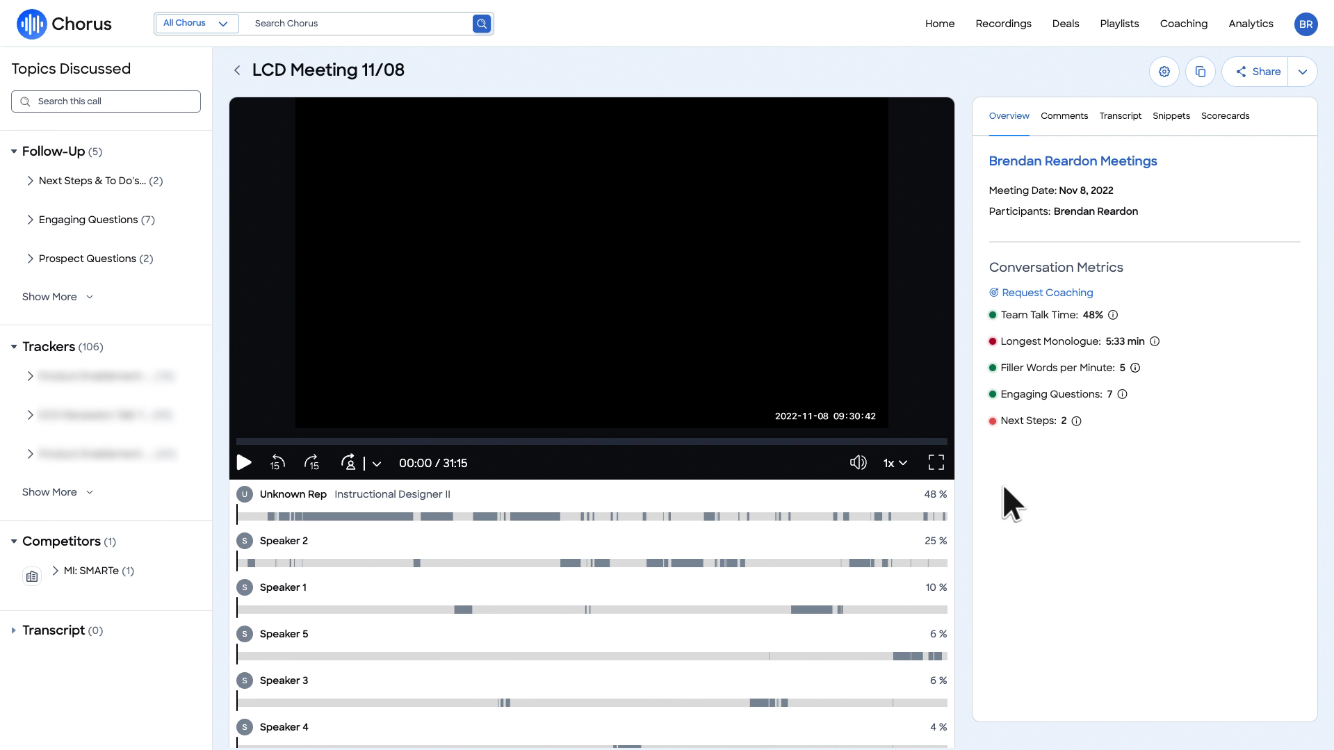
Task: Click info icon beside Filler Words per Minute
Action: click(1135, 368)
